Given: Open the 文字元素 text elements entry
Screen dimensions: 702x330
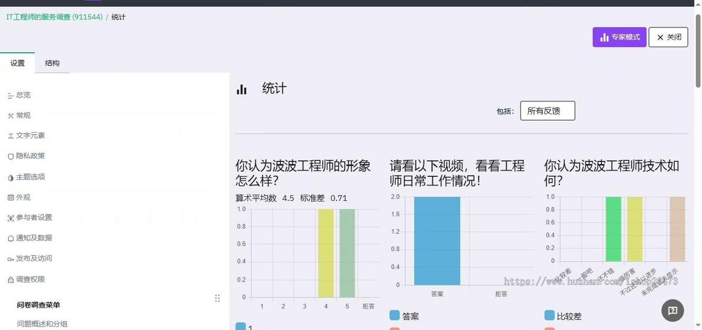Looking at the screenshot, I should click(26, 136).
